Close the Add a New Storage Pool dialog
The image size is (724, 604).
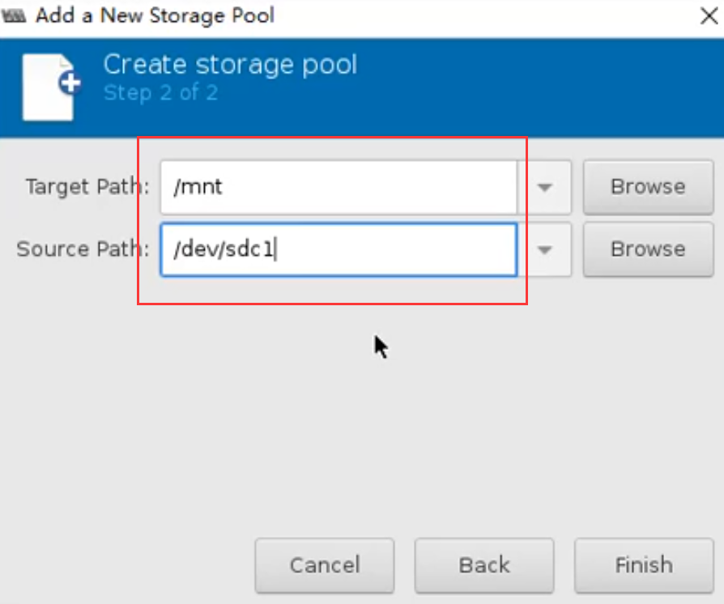[708, 16]
